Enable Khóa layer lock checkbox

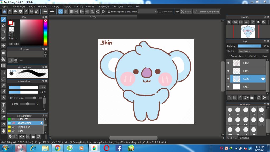pos(260,56)
